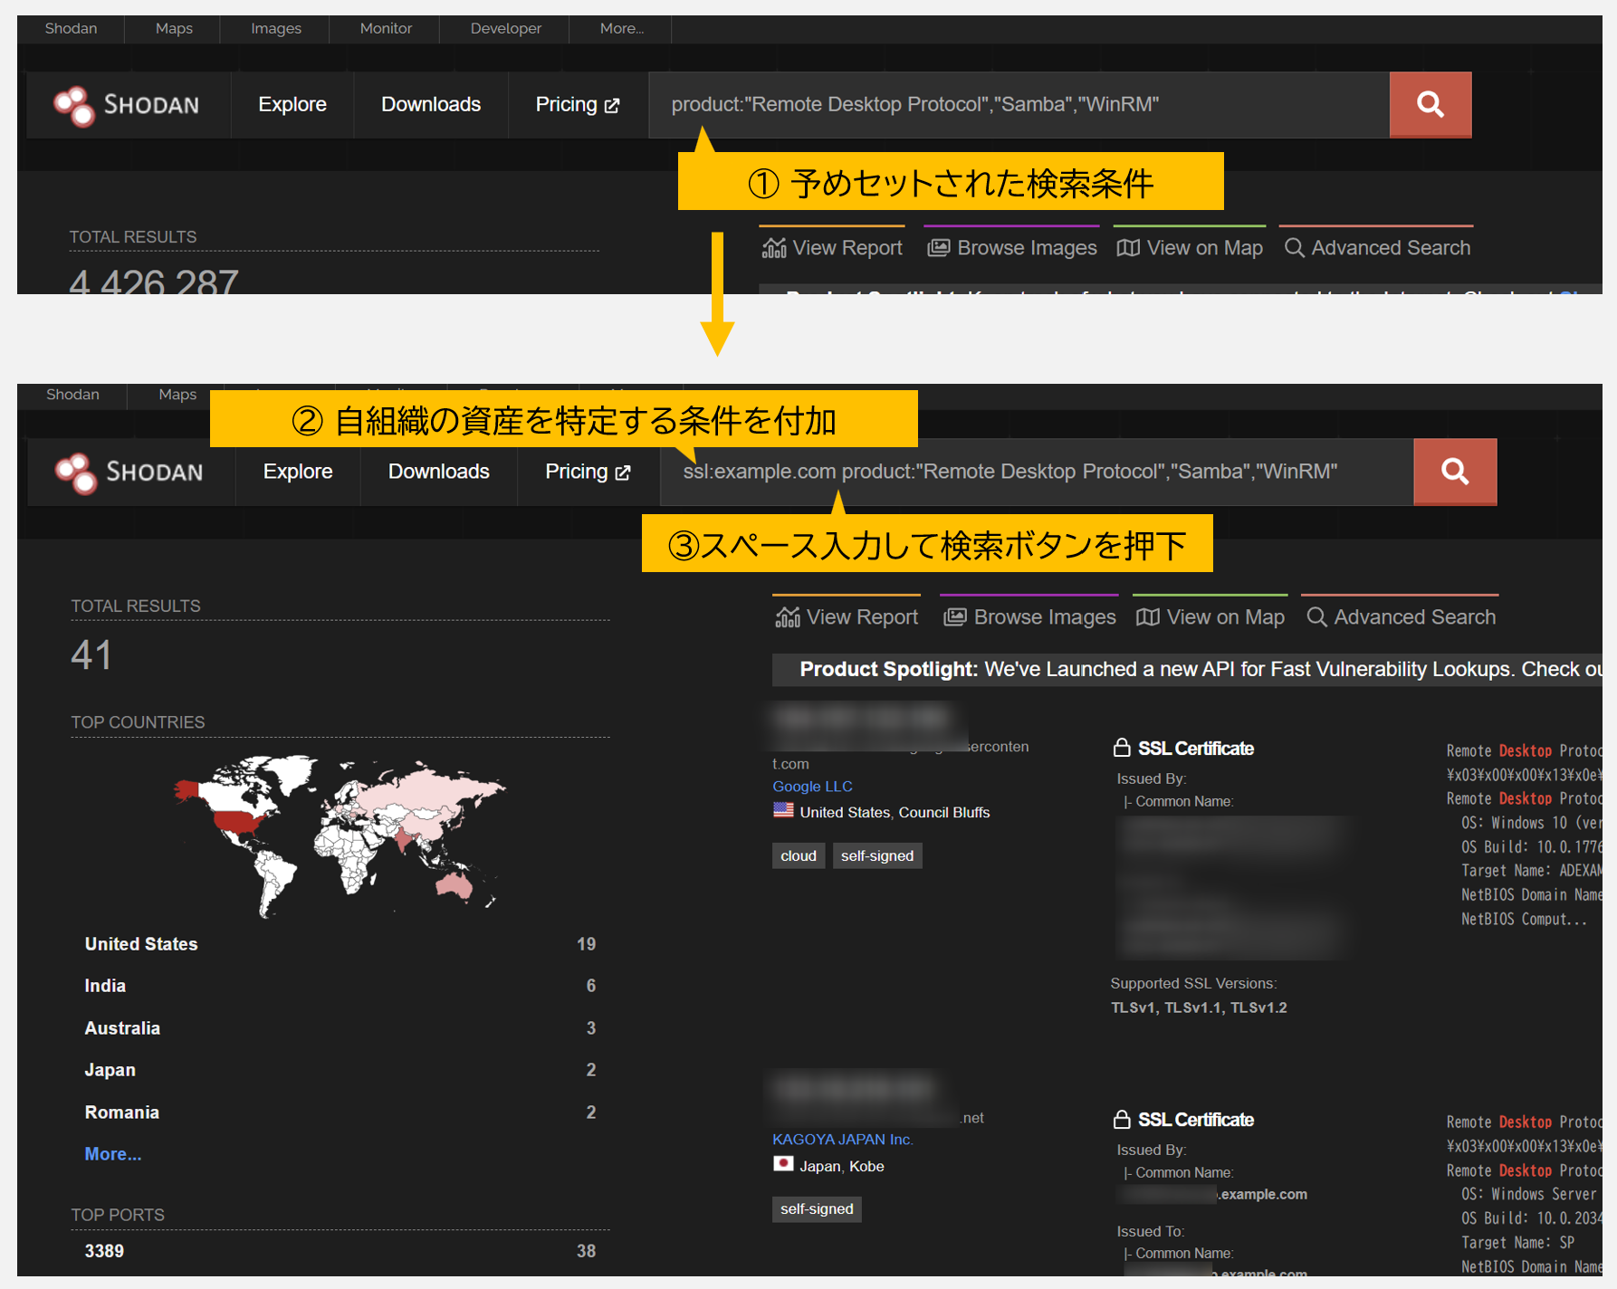Click the lower search field with ssl:example.com query
1617x1289 pixels.
1037,472
